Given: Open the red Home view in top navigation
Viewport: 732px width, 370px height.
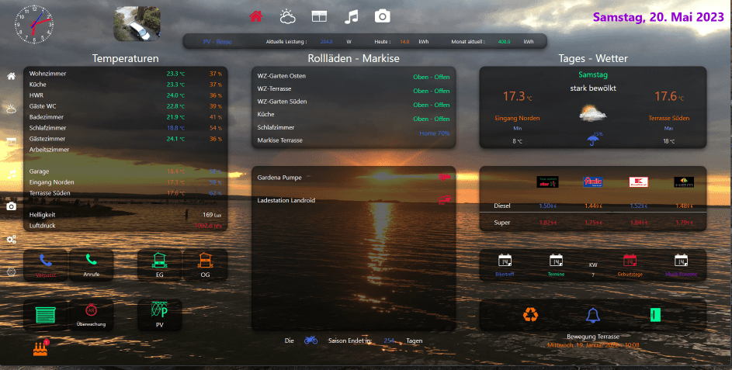Looking at the screenshot, I should [x=256, y=16].
